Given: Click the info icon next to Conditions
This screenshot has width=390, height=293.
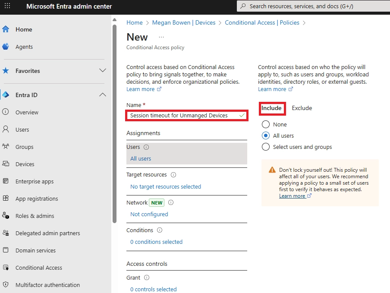Looking at the screenshot, I should tap(160, 230).
